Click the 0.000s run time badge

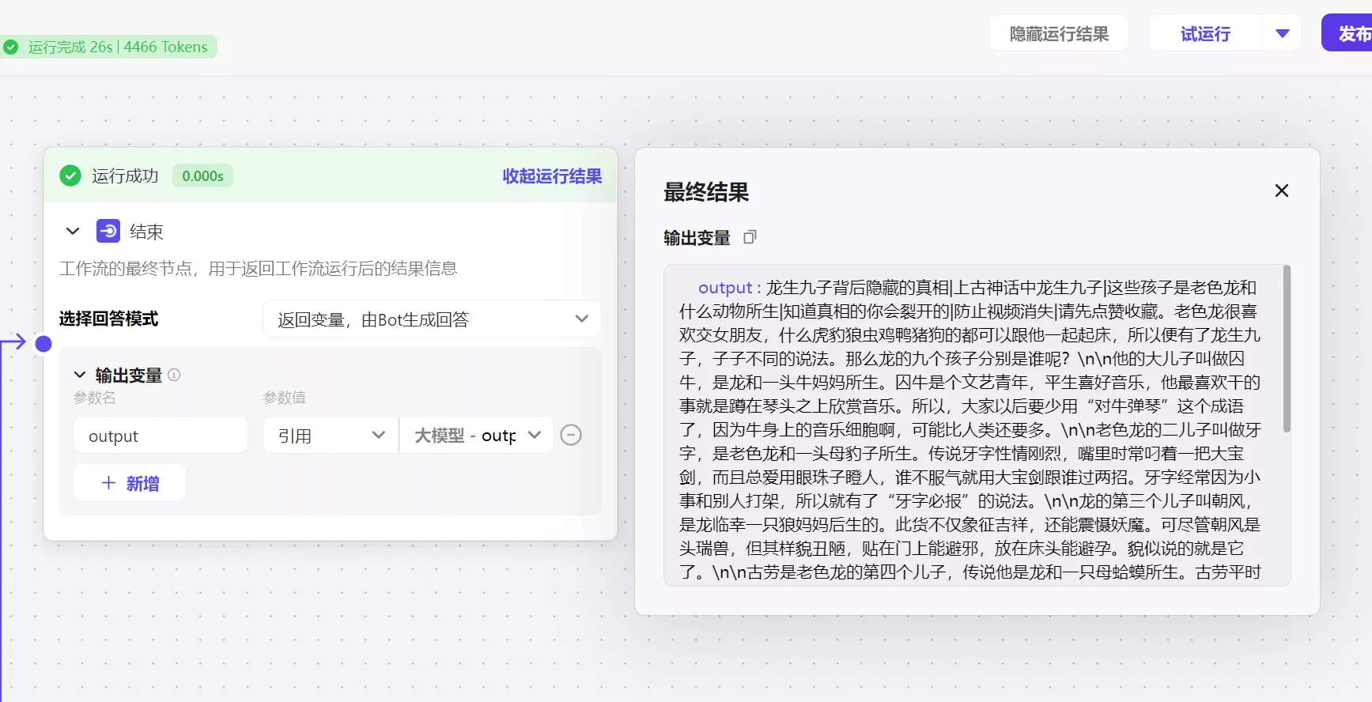(x=202, y=175)
